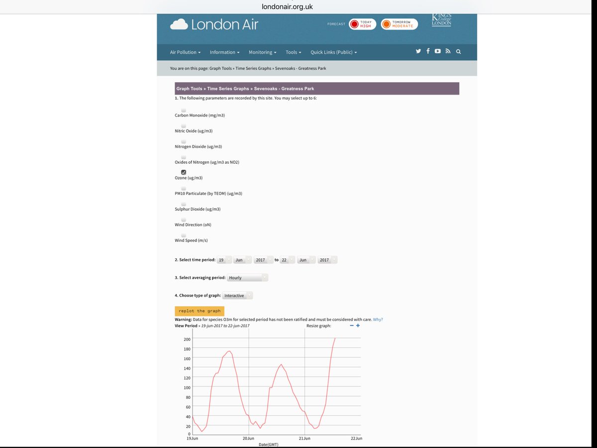Click the Why? link in the warning

click(378, 320)
